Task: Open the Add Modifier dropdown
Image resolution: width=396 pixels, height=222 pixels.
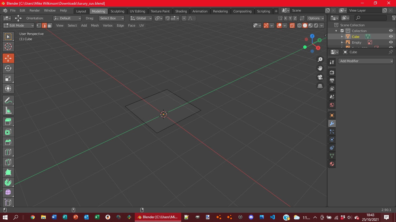Action: click(366, 61)
